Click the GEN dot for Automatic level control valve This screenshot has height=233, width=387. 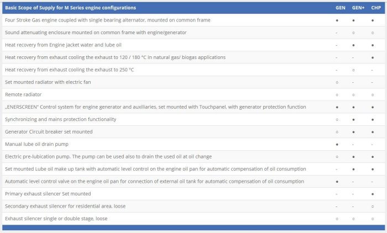[x=337, y=181]
